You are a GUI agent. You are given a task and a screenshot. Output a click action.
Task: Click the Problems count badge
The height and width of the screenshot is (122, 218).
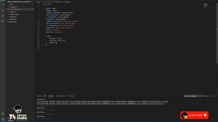[45, 96]
